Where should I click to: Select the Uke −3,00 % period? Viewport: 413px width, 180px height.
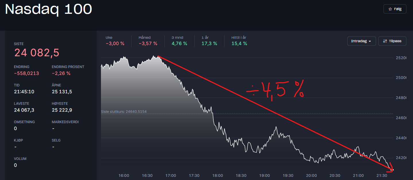pos(115,41)
